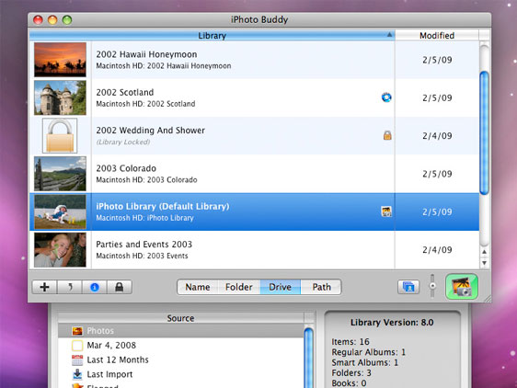Click the blue sync icon on 2002 Scotland row

386,97
